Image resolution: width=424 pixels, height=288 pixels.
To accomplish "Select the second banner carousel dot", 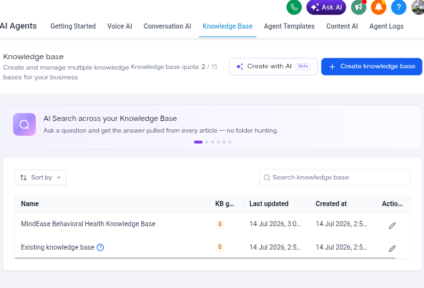I will 207,142.
